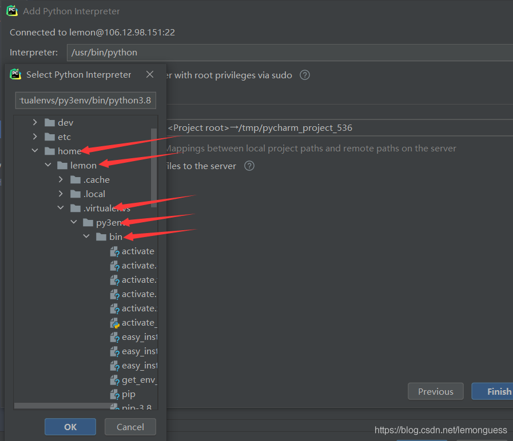
Task: Click the help icon next to the sudo option
Action: click(x=305, y=75)
